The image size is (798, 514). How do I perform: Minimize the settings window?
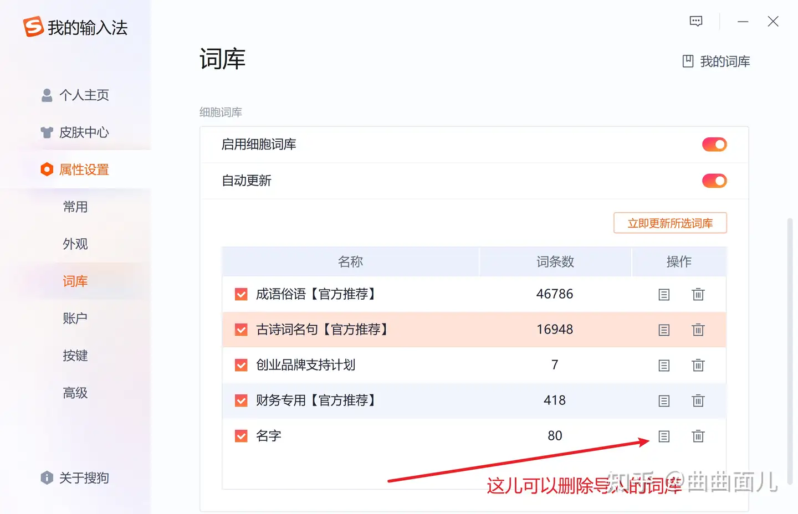click(743, 22)
